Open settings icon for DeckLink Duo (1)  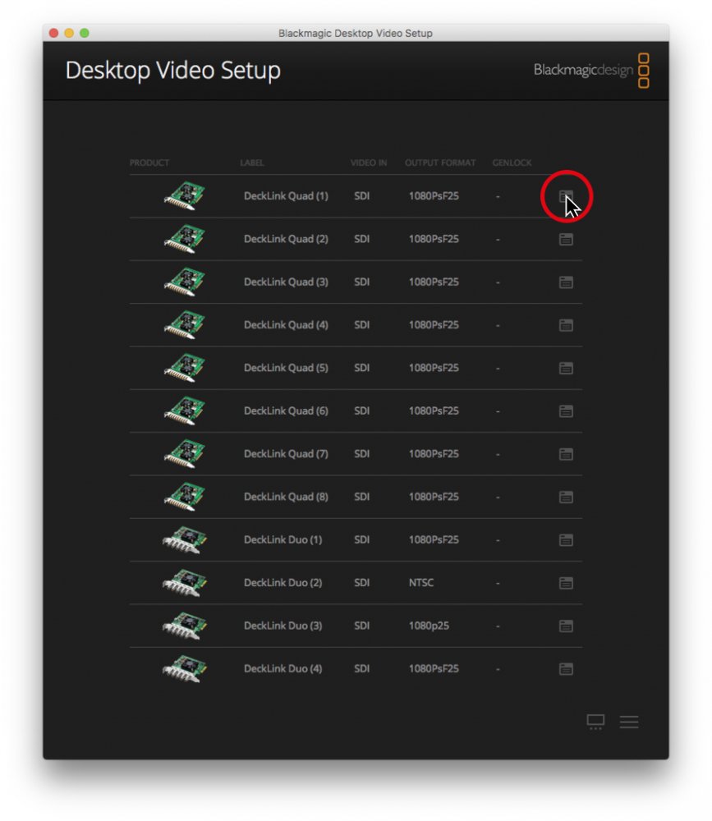(566, 540)
